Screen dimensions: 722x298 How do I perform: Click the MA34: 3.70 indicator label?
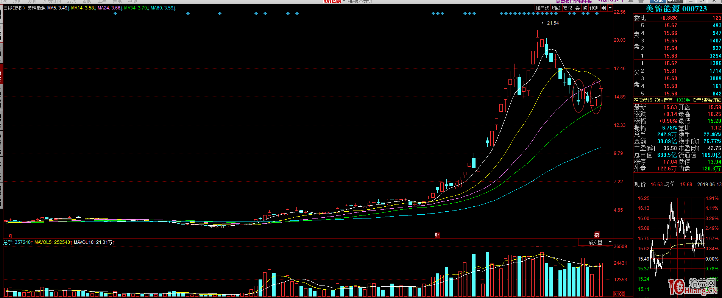pyautogui.click(x=136, y=8)
